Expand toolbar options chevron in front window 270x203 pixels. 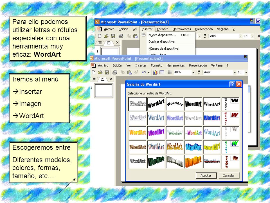click(x=199, y=72)
